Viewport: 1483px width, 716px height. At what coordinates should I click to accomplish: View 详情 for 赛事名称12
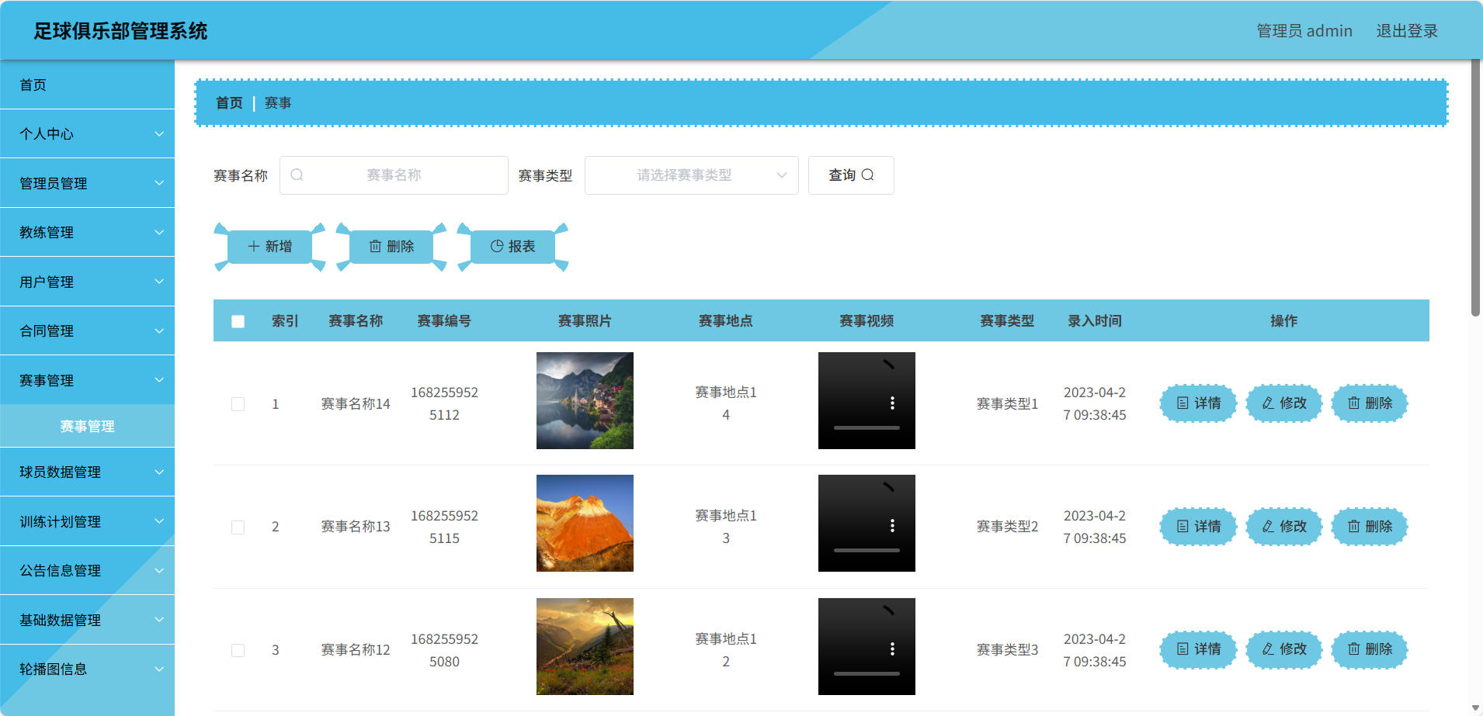(x=1199, y=649)
